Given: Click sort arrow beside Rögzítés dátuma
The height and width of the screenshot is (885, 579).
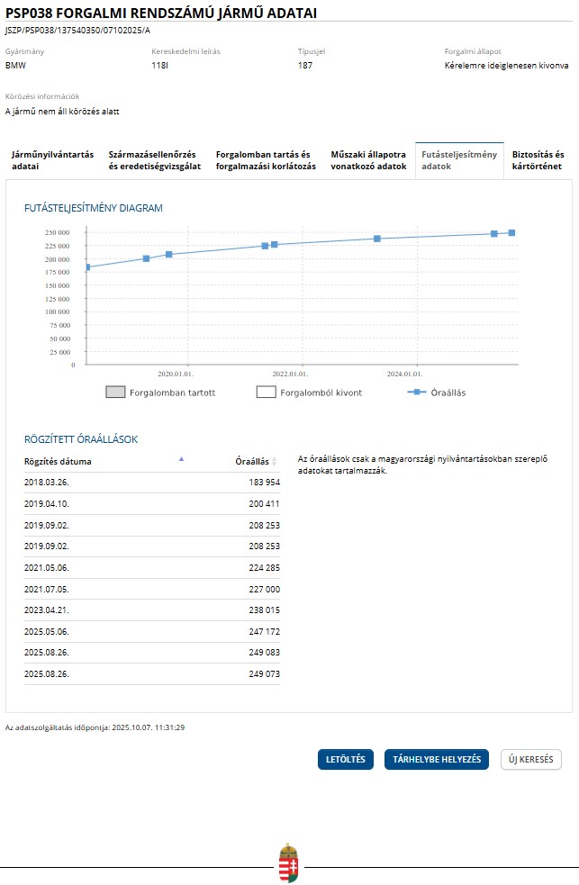Looking at the screenshot, I should pos(181,459).
